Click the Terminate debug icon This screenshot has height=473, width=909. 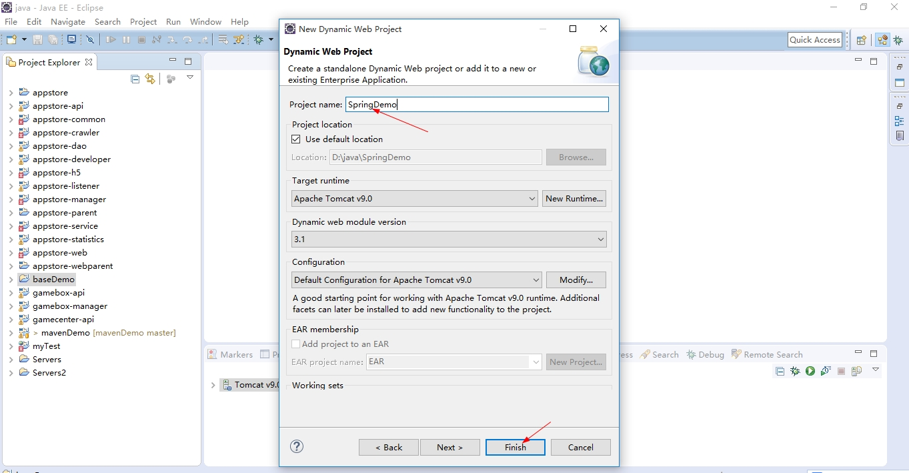[x=141, y=40]
